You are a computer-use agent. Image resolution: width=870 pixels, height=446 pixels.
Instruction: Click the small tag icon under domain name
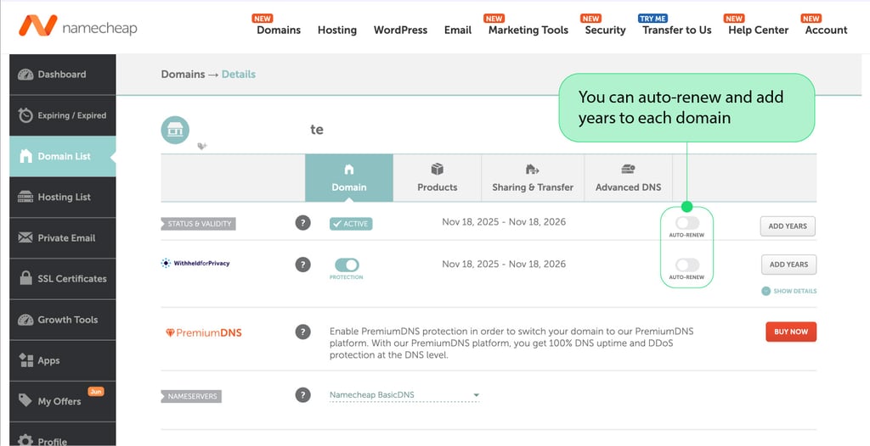click(x=202, y=147)
